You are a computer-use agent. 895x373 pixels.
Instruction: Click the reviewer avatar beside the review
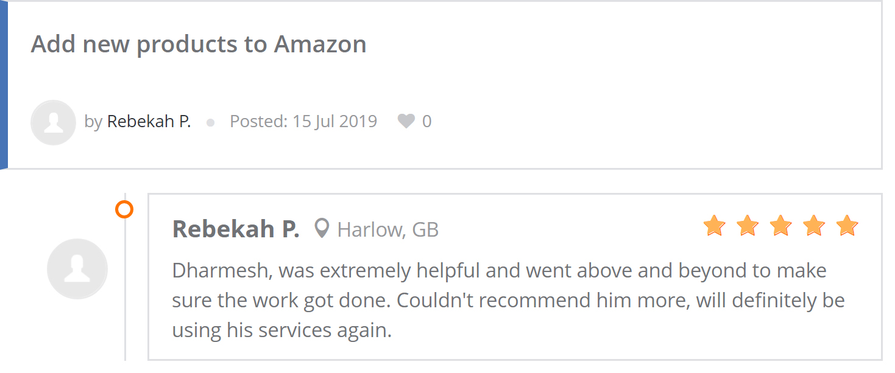[x=77, y=269]
